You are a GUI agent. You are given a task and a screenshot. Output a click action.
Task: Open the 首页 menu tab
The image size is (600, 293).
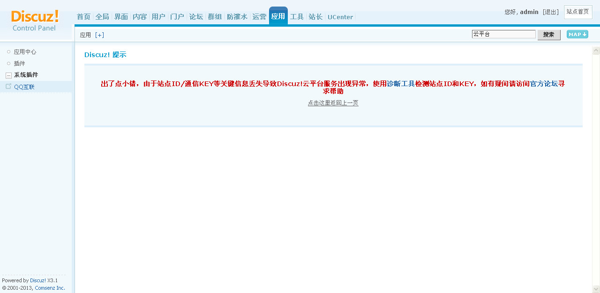tap(83, 17)
